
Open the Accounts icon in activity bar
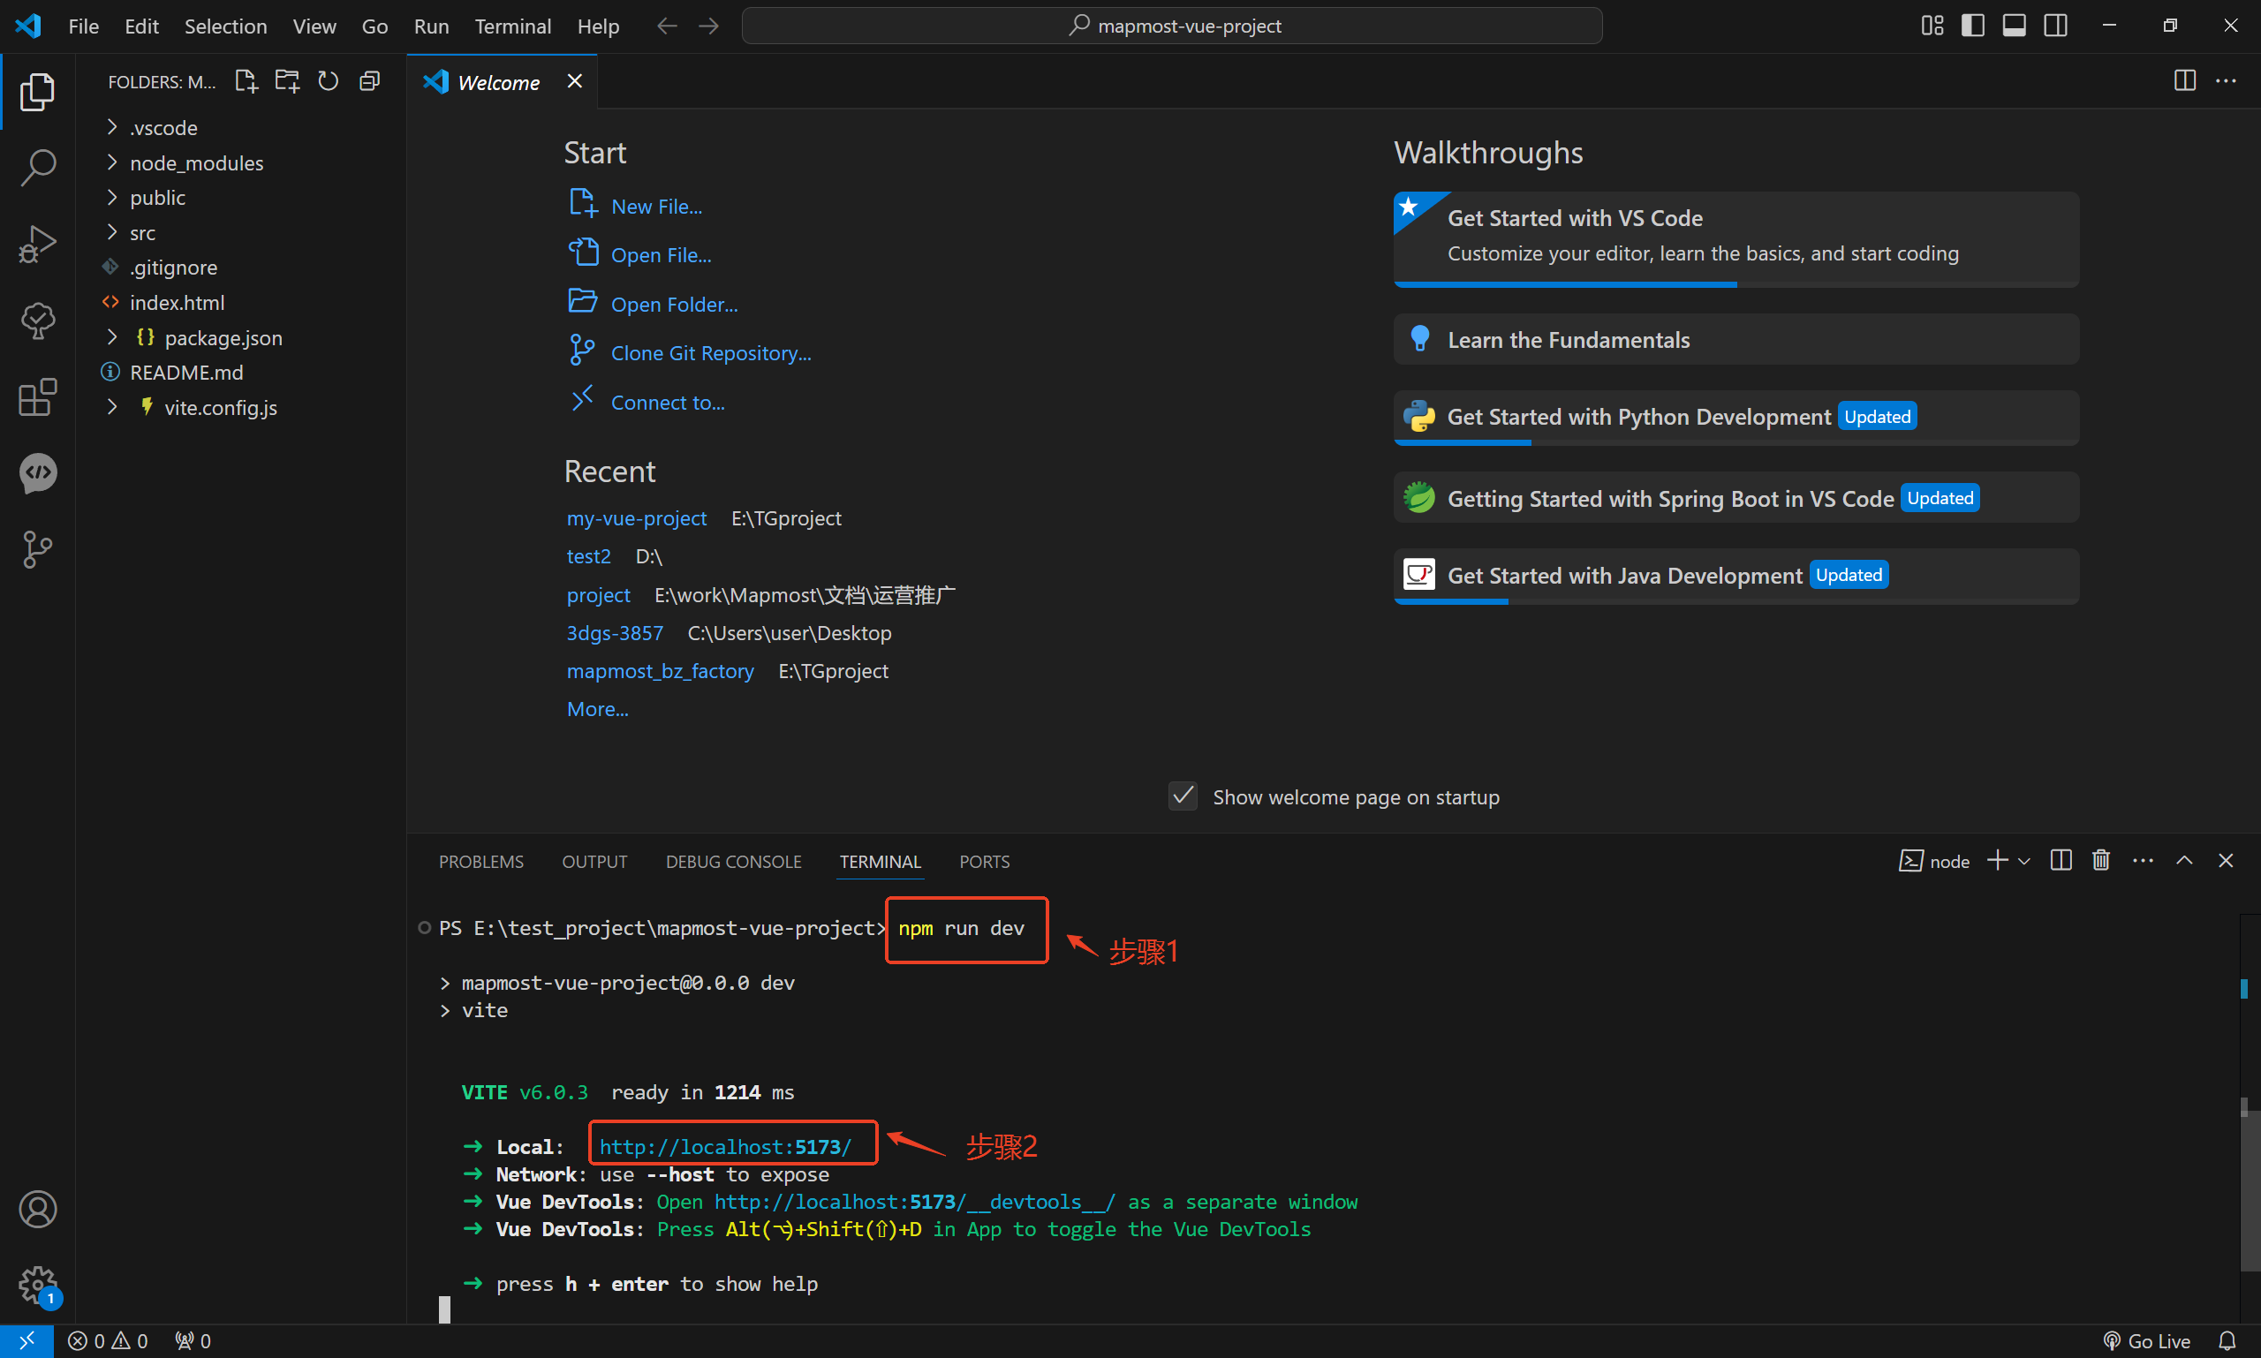pyautogui.click(x=37, y=1210)
